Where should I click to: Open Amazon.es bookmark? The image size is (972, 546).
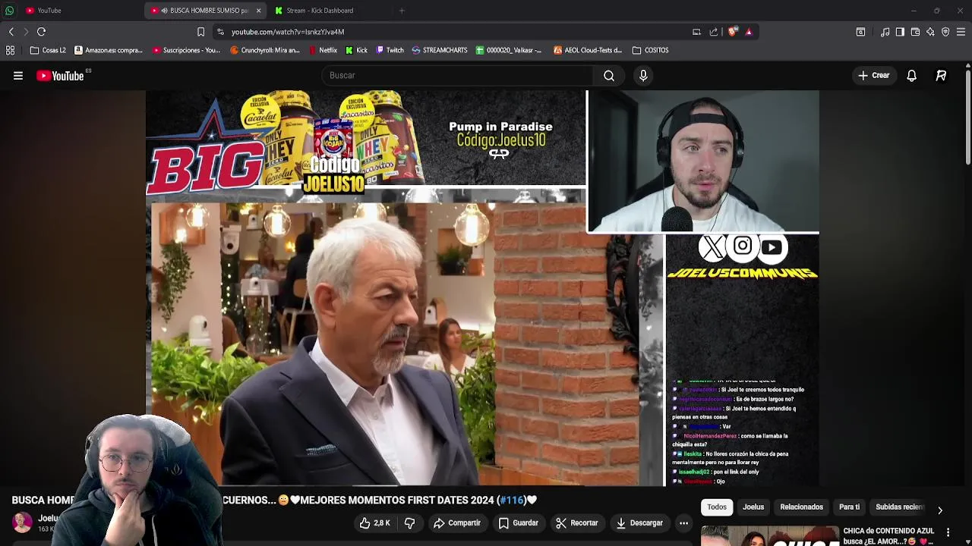(109, 50)
